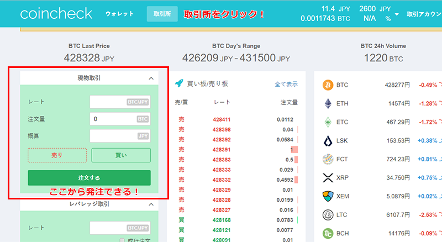Click order amount 0.0783
Screen dimensions: 442x242
[x=285, y=220]
